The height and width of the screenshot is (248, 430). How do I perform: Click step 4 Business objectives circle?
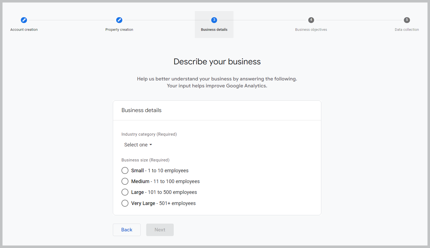pyautogui.click(x=311, y=20)
